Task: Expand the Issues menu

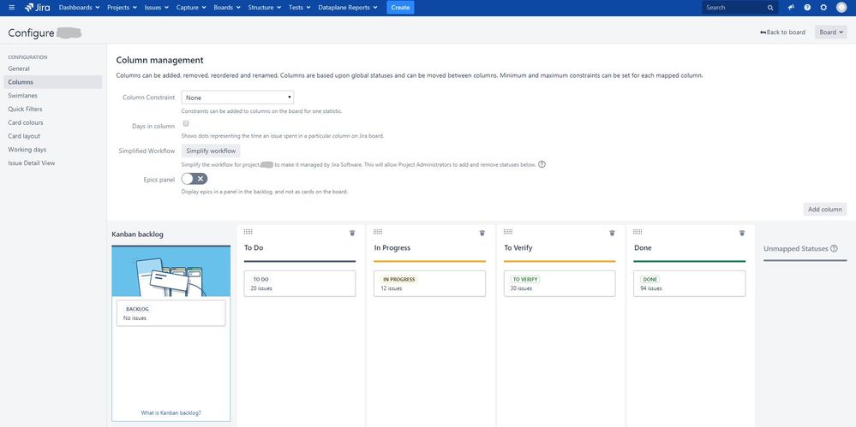Action: [157, 8]
